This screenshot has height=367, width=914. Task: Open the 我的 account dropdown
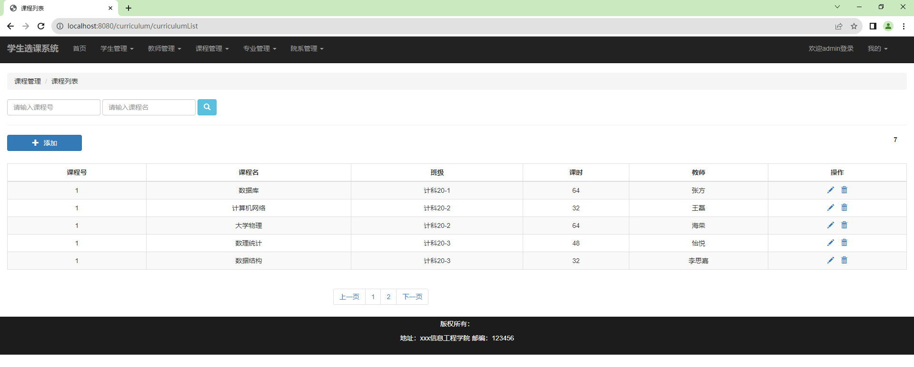(x=877, y=48)
